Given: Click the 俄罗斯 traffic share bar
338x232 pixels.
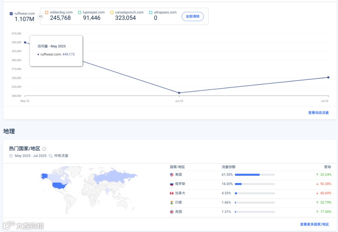Looking at the screenshot, I should [255, 184].
